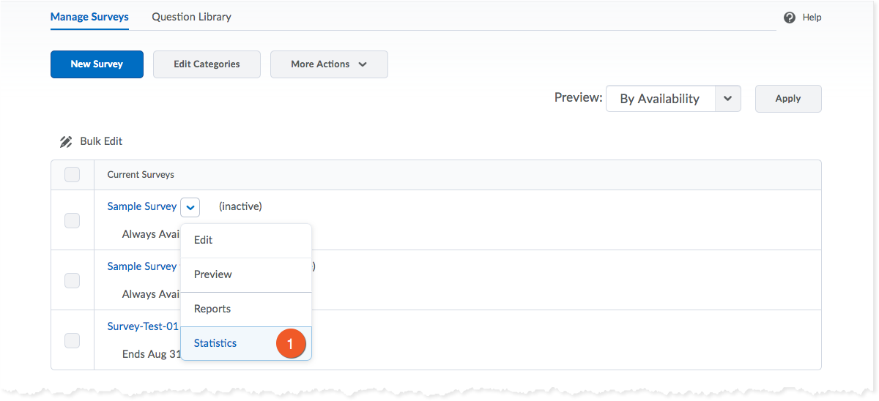This screenshot has height=401, width=879.
Task: Click the New Survey button
Action: 97,64
